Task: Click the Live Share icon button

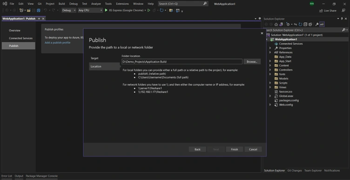Action: 328,11
